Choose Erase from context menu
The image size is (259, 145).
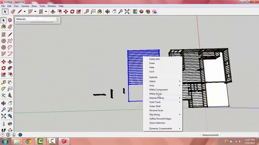[x=152, y=63]
